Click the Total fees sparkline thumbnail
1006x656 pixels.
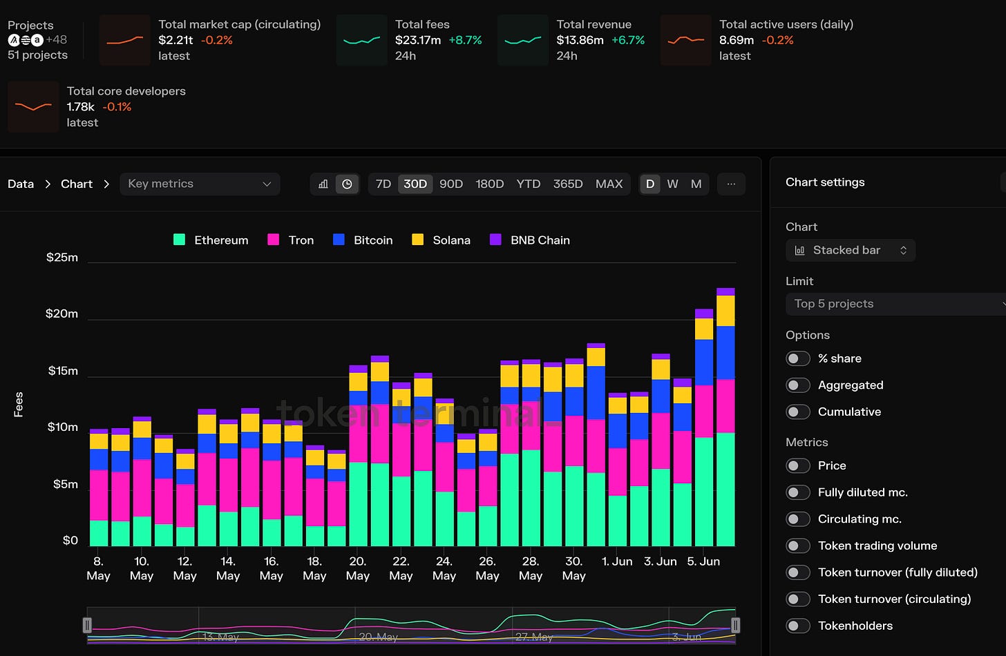(x=361, y=40)
